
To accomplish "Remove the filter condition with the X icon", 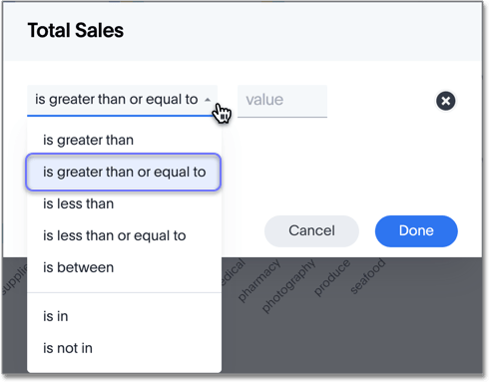I will [445, 101].
